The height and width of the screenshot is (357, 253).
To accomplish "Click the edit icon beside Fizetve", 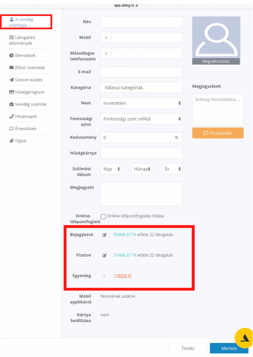I will [104, 255].
